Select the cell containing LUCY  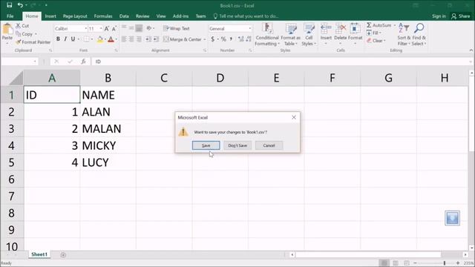tap(108, 162)
